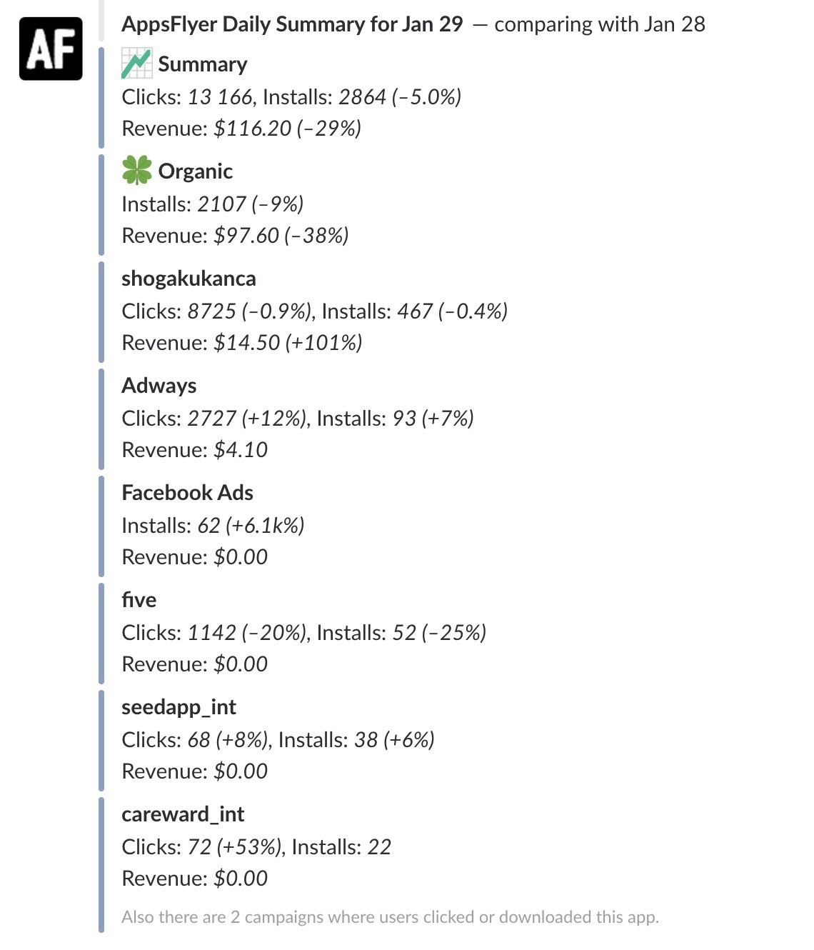Click the seedapp_int heading
The height and width of the screenshot is (950, 814).
point(179,707)
